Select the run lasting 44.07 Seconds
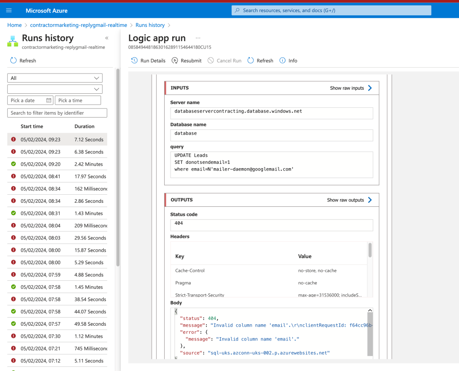459x371 pixels. coord(57,312)
